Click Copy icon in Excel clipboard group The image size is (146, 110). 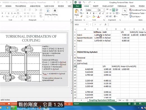pyautogui.click(x=81, y=13)
